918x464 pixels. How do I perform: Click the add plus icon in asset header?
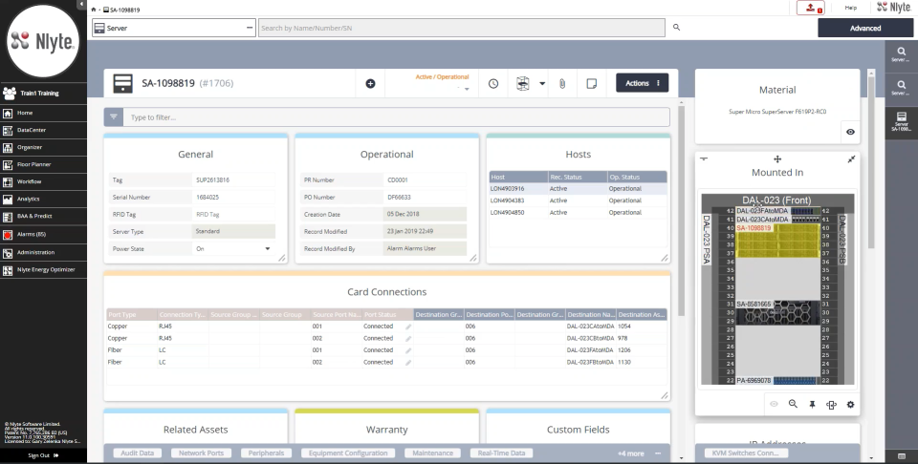[370, 84]
